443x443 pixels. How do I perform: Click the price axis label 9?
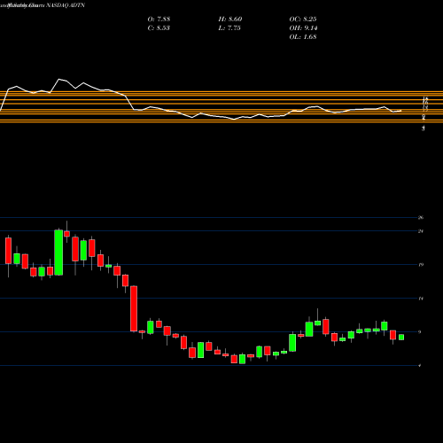[420, 332]
